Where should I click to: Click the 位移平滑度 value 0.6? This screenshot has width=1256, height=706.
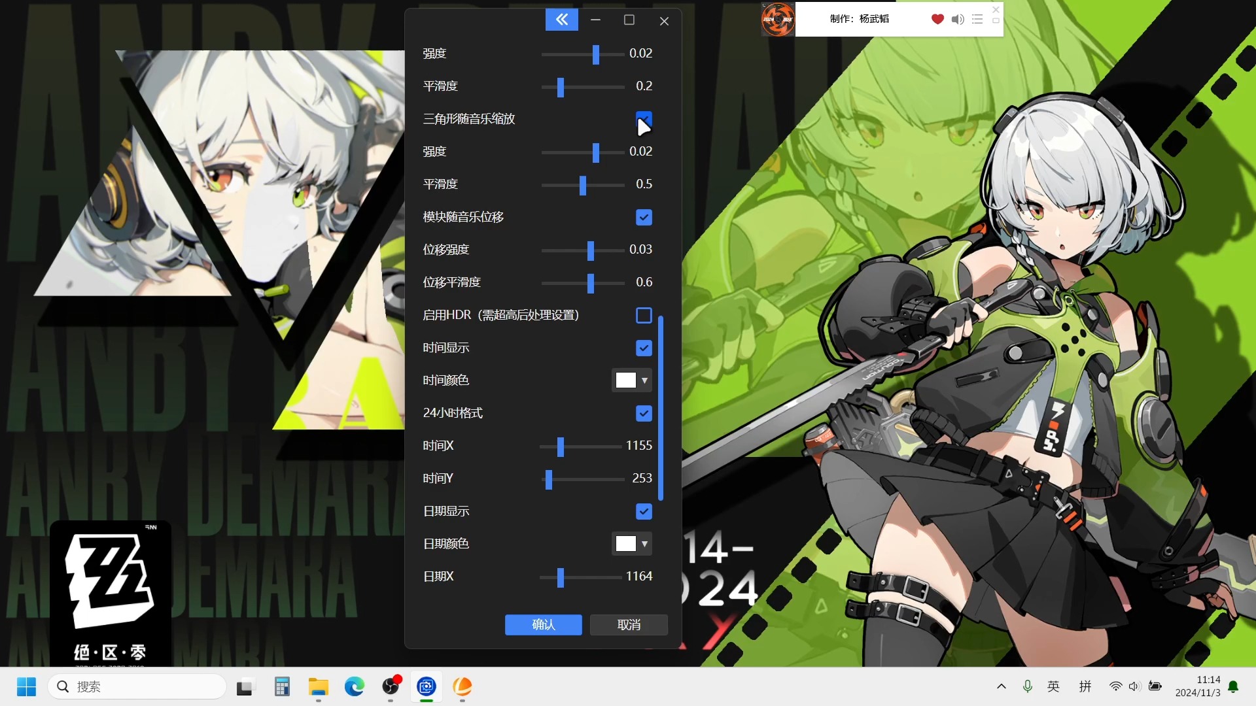point(644,282)
